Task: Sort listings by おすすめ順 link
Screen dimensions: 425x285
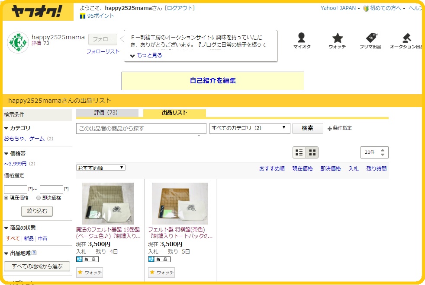Action: 272,169
